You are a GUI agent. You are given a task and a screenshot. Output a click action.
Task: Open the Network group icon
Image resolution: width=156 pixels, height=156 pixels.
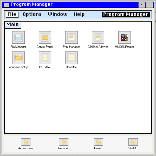click(x=64, y=142)
